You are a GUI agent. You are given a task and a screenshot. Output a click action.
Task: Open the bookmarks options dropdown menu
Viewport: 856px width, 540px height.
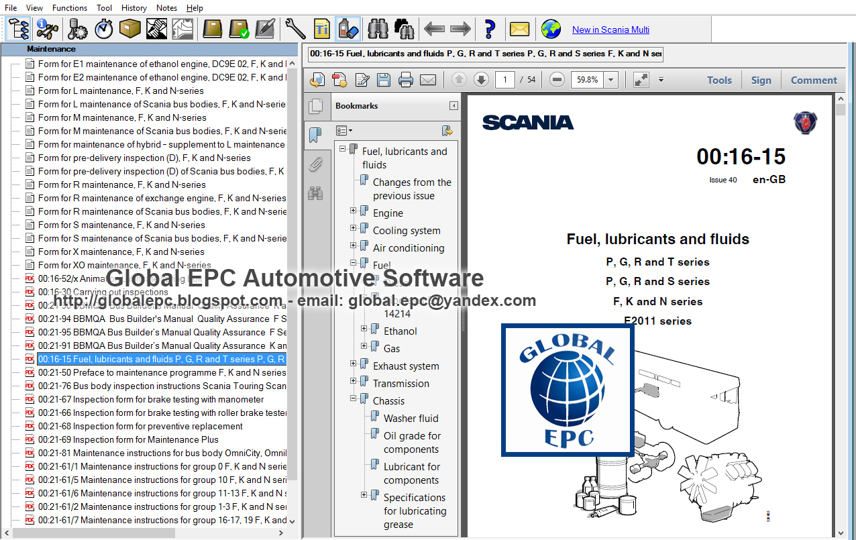pyautogui.click(x=343, y=131)
